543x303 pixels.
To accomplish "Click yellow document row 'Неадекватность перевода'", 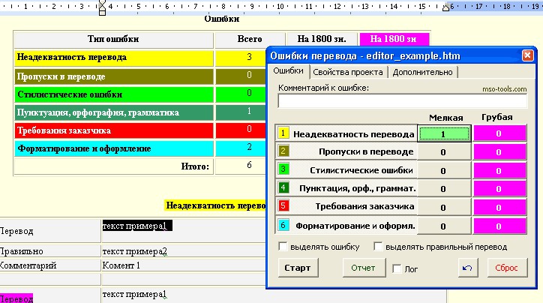I will 113,58.
